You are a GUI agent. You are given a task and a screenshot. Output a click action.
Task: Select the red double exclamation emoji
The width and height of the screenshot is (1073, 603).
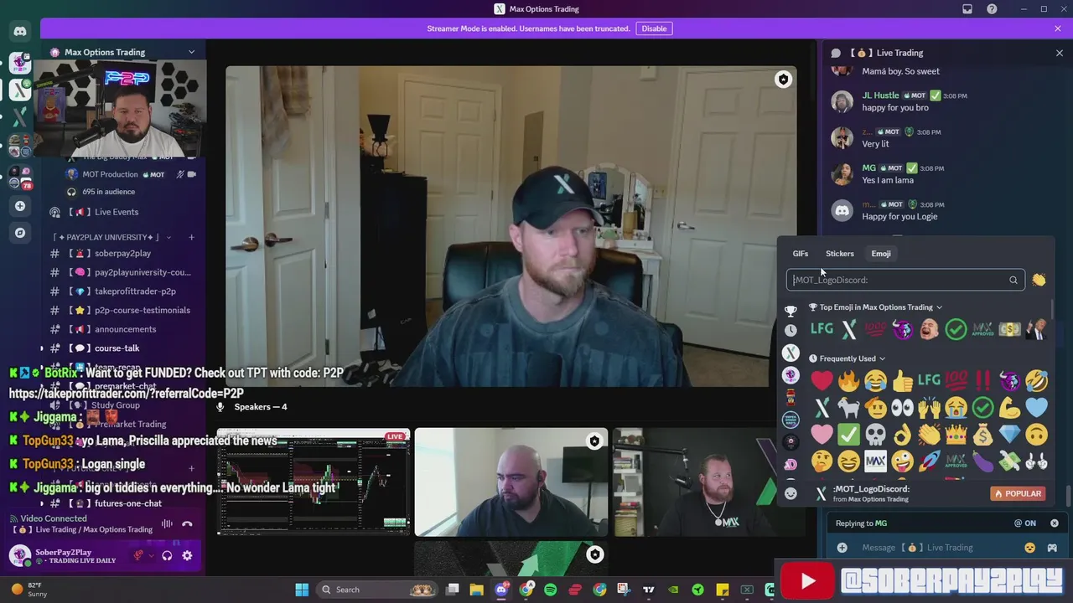click(982, 381)
